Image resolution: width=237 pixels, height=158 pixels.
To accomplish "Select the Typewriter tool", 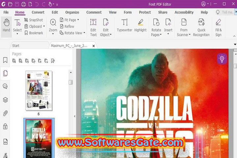I will pyautogui.click(x=124, y=25).
